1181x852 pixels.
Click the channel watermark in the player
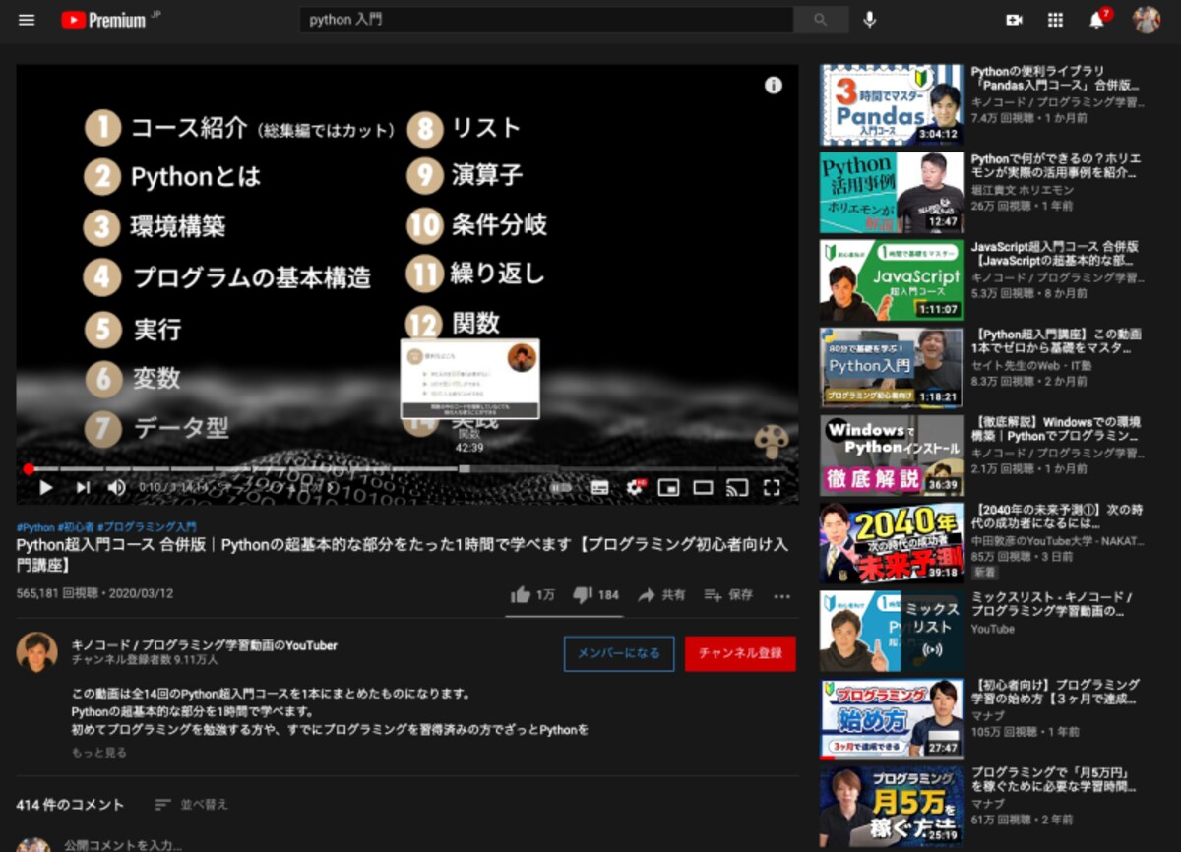click(x=772, y=443)
